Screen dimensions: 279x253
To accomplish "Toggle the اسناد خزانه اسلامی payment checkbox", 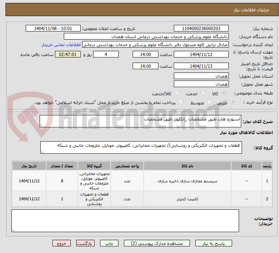I will pos(180,102).
